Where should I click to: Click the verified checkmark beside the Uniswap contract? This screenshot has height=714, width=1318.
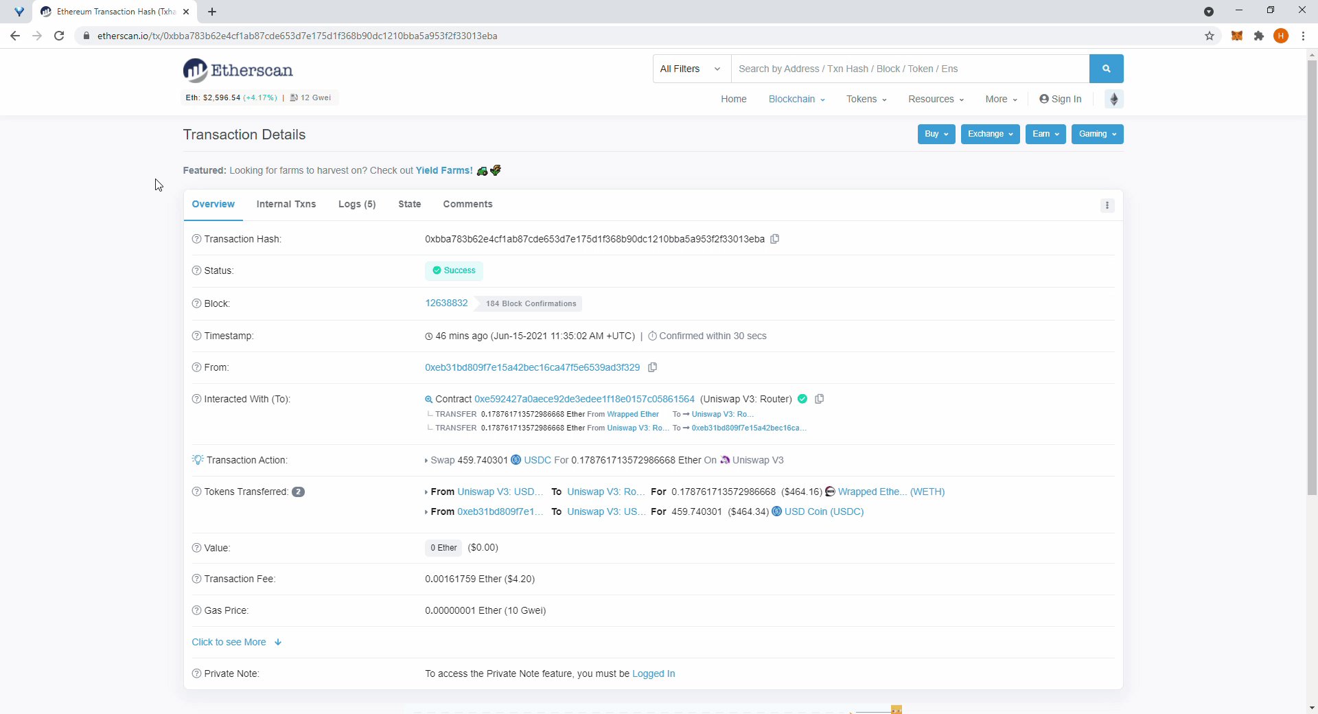(x=803, y=399)
